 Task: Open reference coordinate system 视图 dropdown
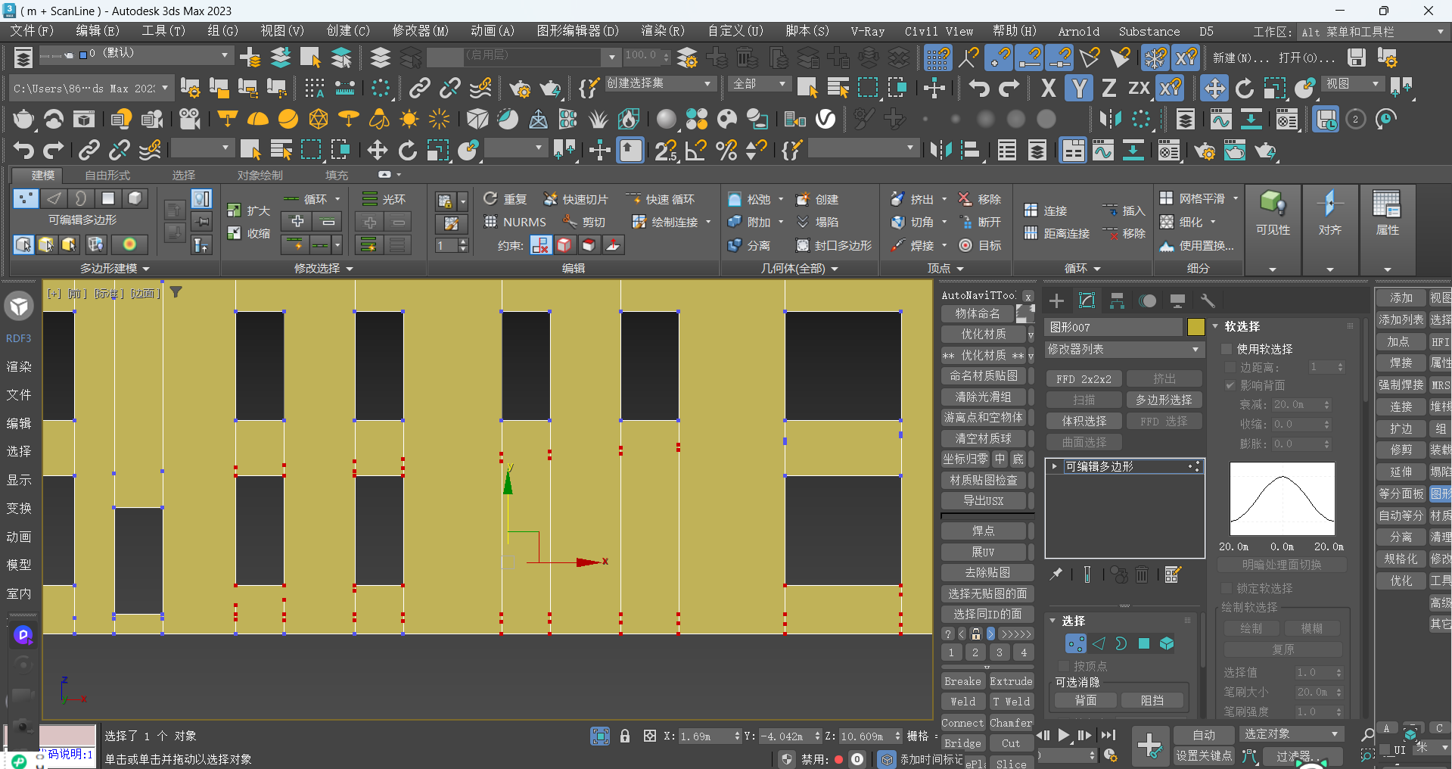pyautogui.click(x=1353, y=83)
